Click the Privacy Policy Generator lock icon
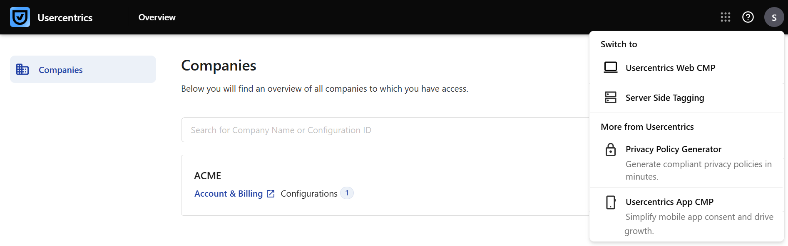 coord(611,149)
